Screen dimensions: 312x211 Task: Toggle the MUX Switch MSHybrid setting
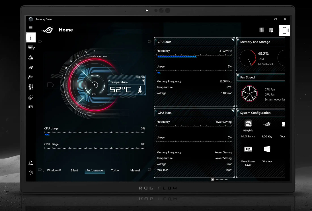click(248, 123)
